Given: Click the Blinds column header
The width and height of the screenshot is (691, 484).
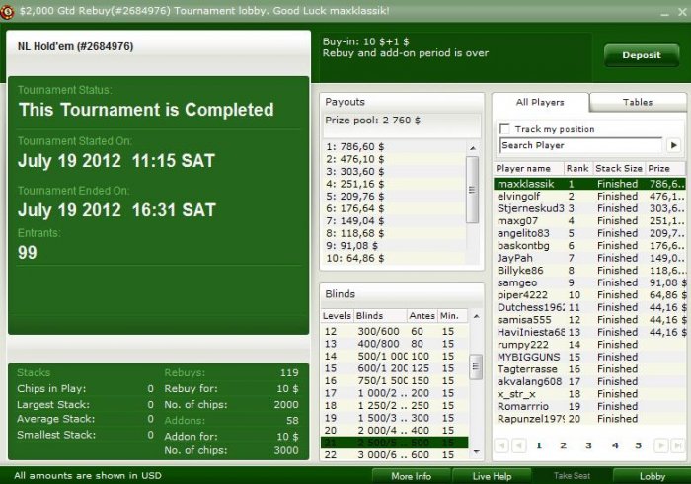Looking at the screenshot, I should [x=380, y=316].
